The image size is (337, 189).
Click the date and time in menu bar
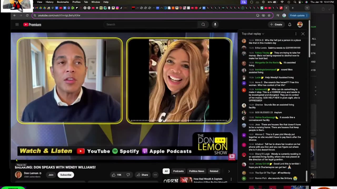[323, 2]
